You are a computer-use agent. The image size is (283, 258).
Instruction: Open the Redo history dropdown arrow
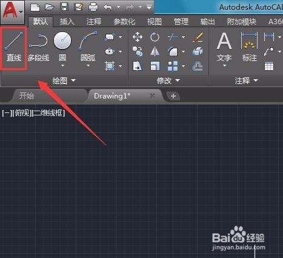(x=140, y=8)
